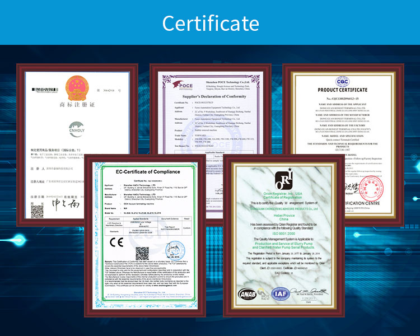This screenshot has width=420, height=336.
Task: Click the QR code on EC-Certificate
Action: click(142, 254)
